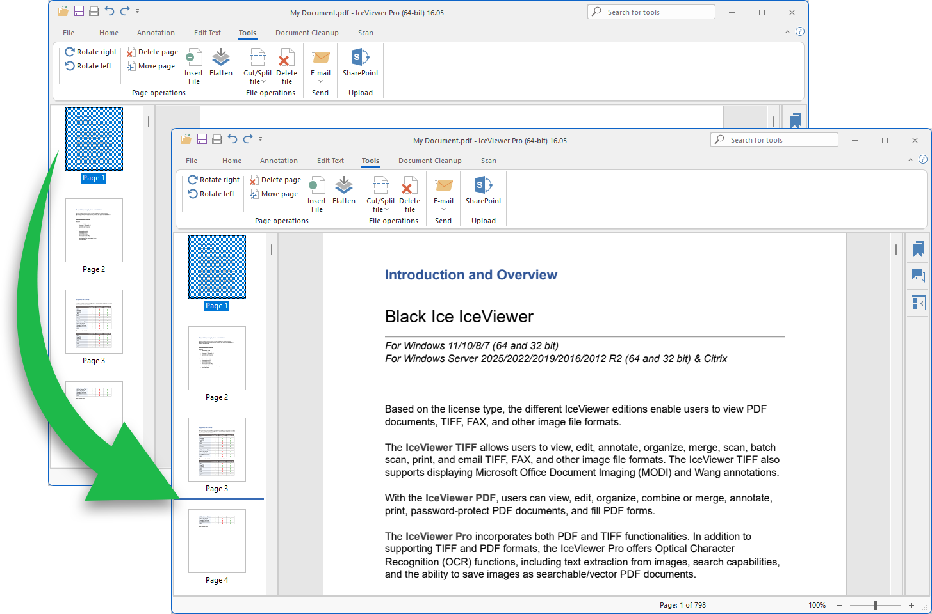This screenshot has width=932, height=614.
Task: Switch to Scan tab in front window
Action: click(x=489, y=161)
